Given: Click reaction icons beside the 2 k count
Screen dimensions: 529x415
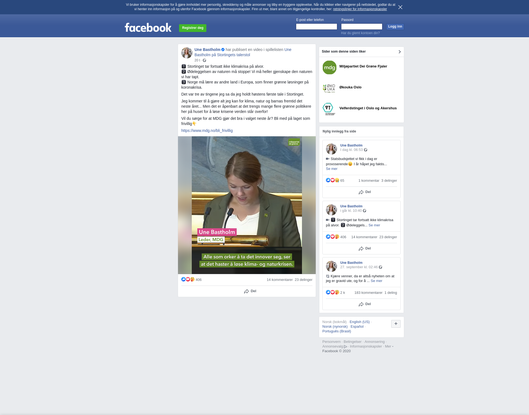Looking at the screenshot, I should (333, 292).
